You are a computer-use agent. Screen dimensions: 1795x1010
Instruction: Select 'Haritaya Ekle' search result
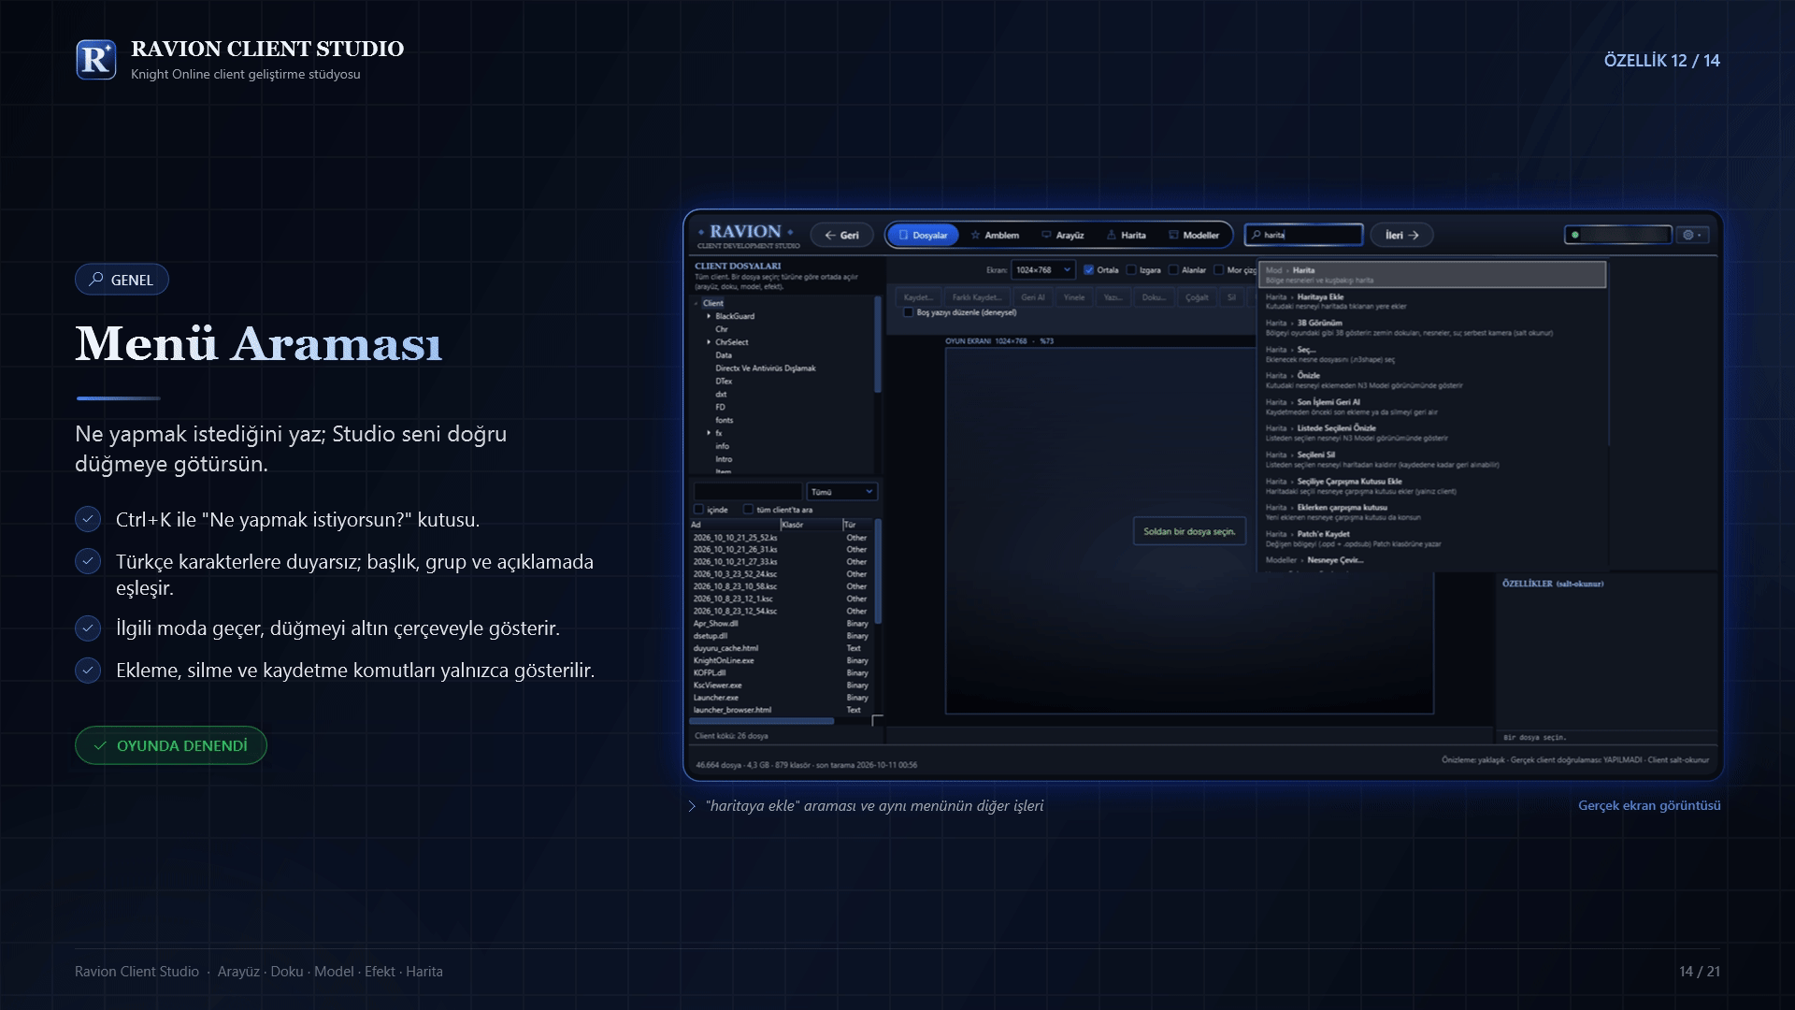[1432, 301]
